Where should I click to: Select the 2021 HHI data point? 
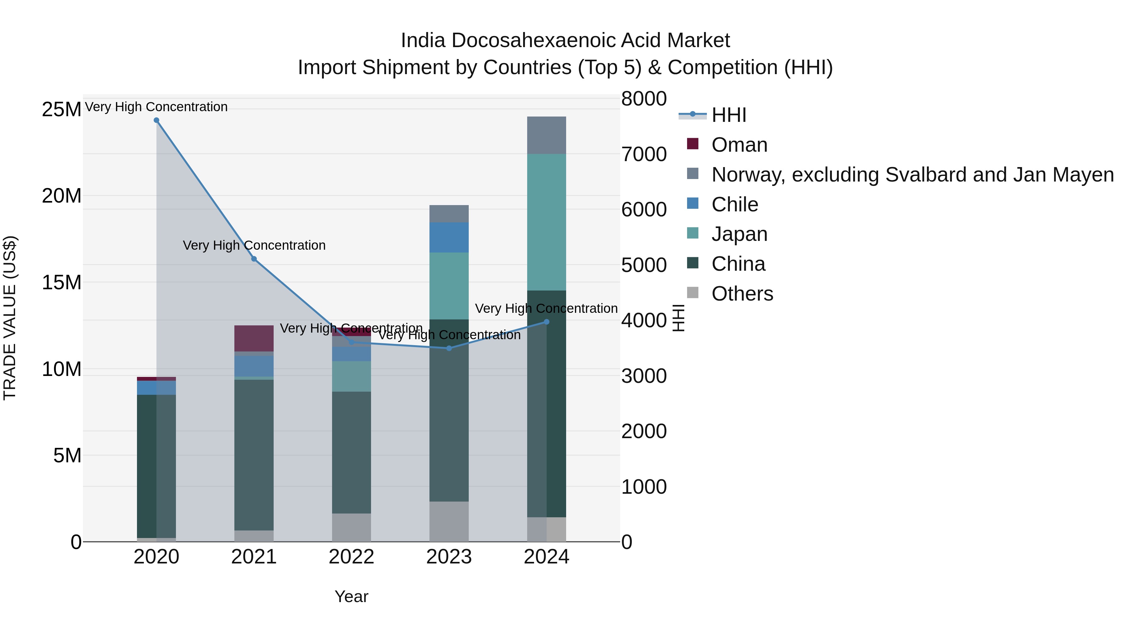pyautogui.click(x=254, y=259)
